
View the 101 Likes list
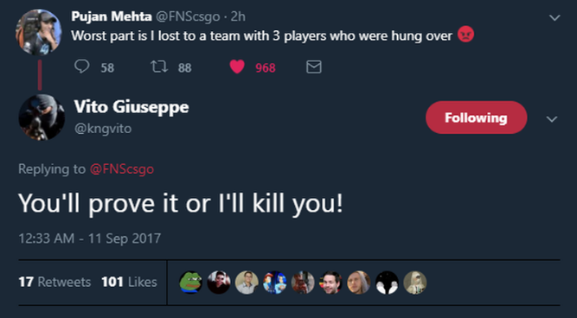(x=129, y=282)
